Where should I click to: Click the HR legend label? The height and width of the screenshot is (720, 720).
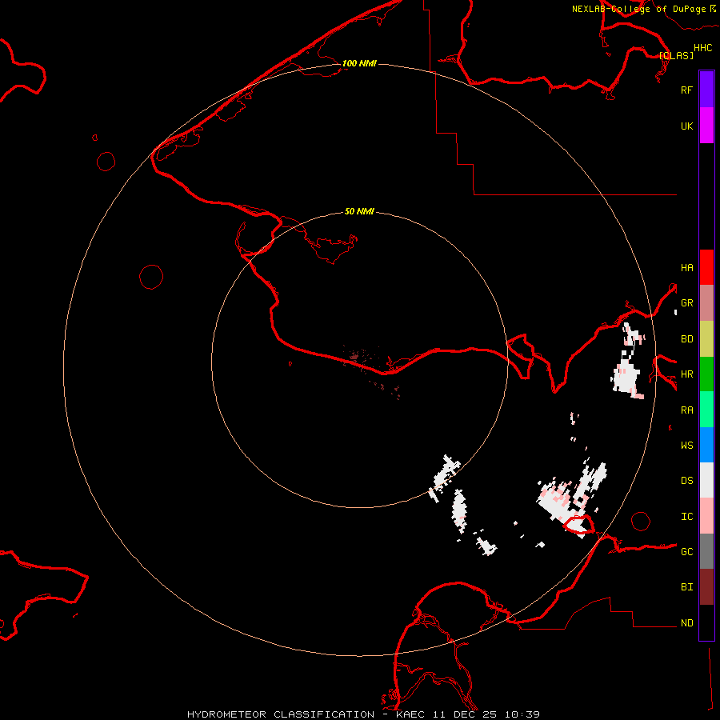(686, 374)
